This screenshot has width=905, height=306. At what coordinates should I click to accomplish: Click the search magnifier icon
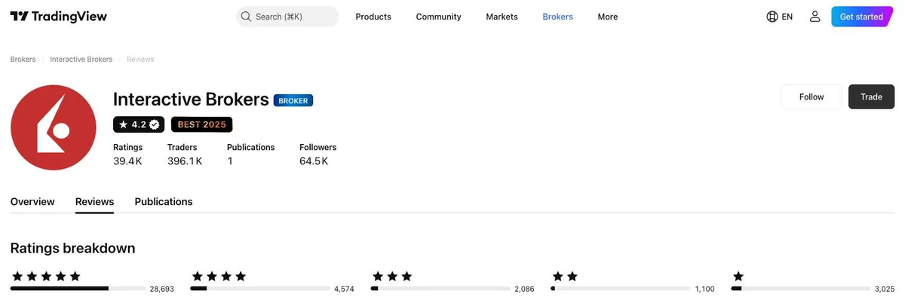[x=246, y=17]
